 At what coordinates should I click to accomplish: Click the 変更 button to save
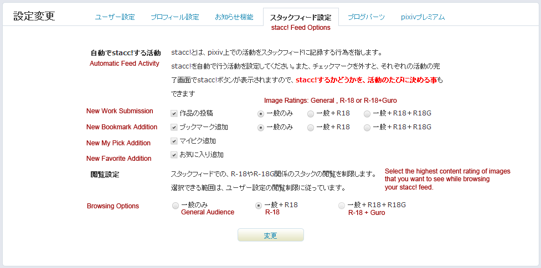[x=270, y=235]
